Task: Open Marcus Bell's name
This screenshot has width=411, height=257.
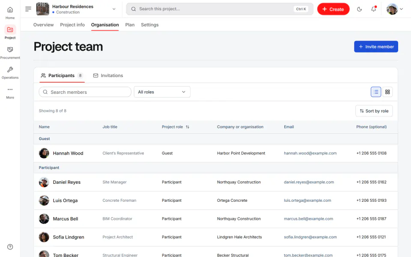Action: (65, 219)
